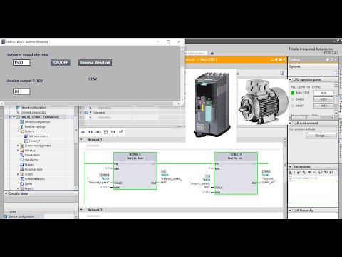Click the RUN button in CPU operator panel
342x257 pixels.
coord(323,93)
